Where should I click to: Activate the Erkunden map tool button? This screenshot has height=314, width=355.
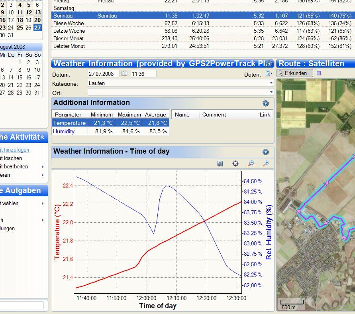tap(294, 73)
